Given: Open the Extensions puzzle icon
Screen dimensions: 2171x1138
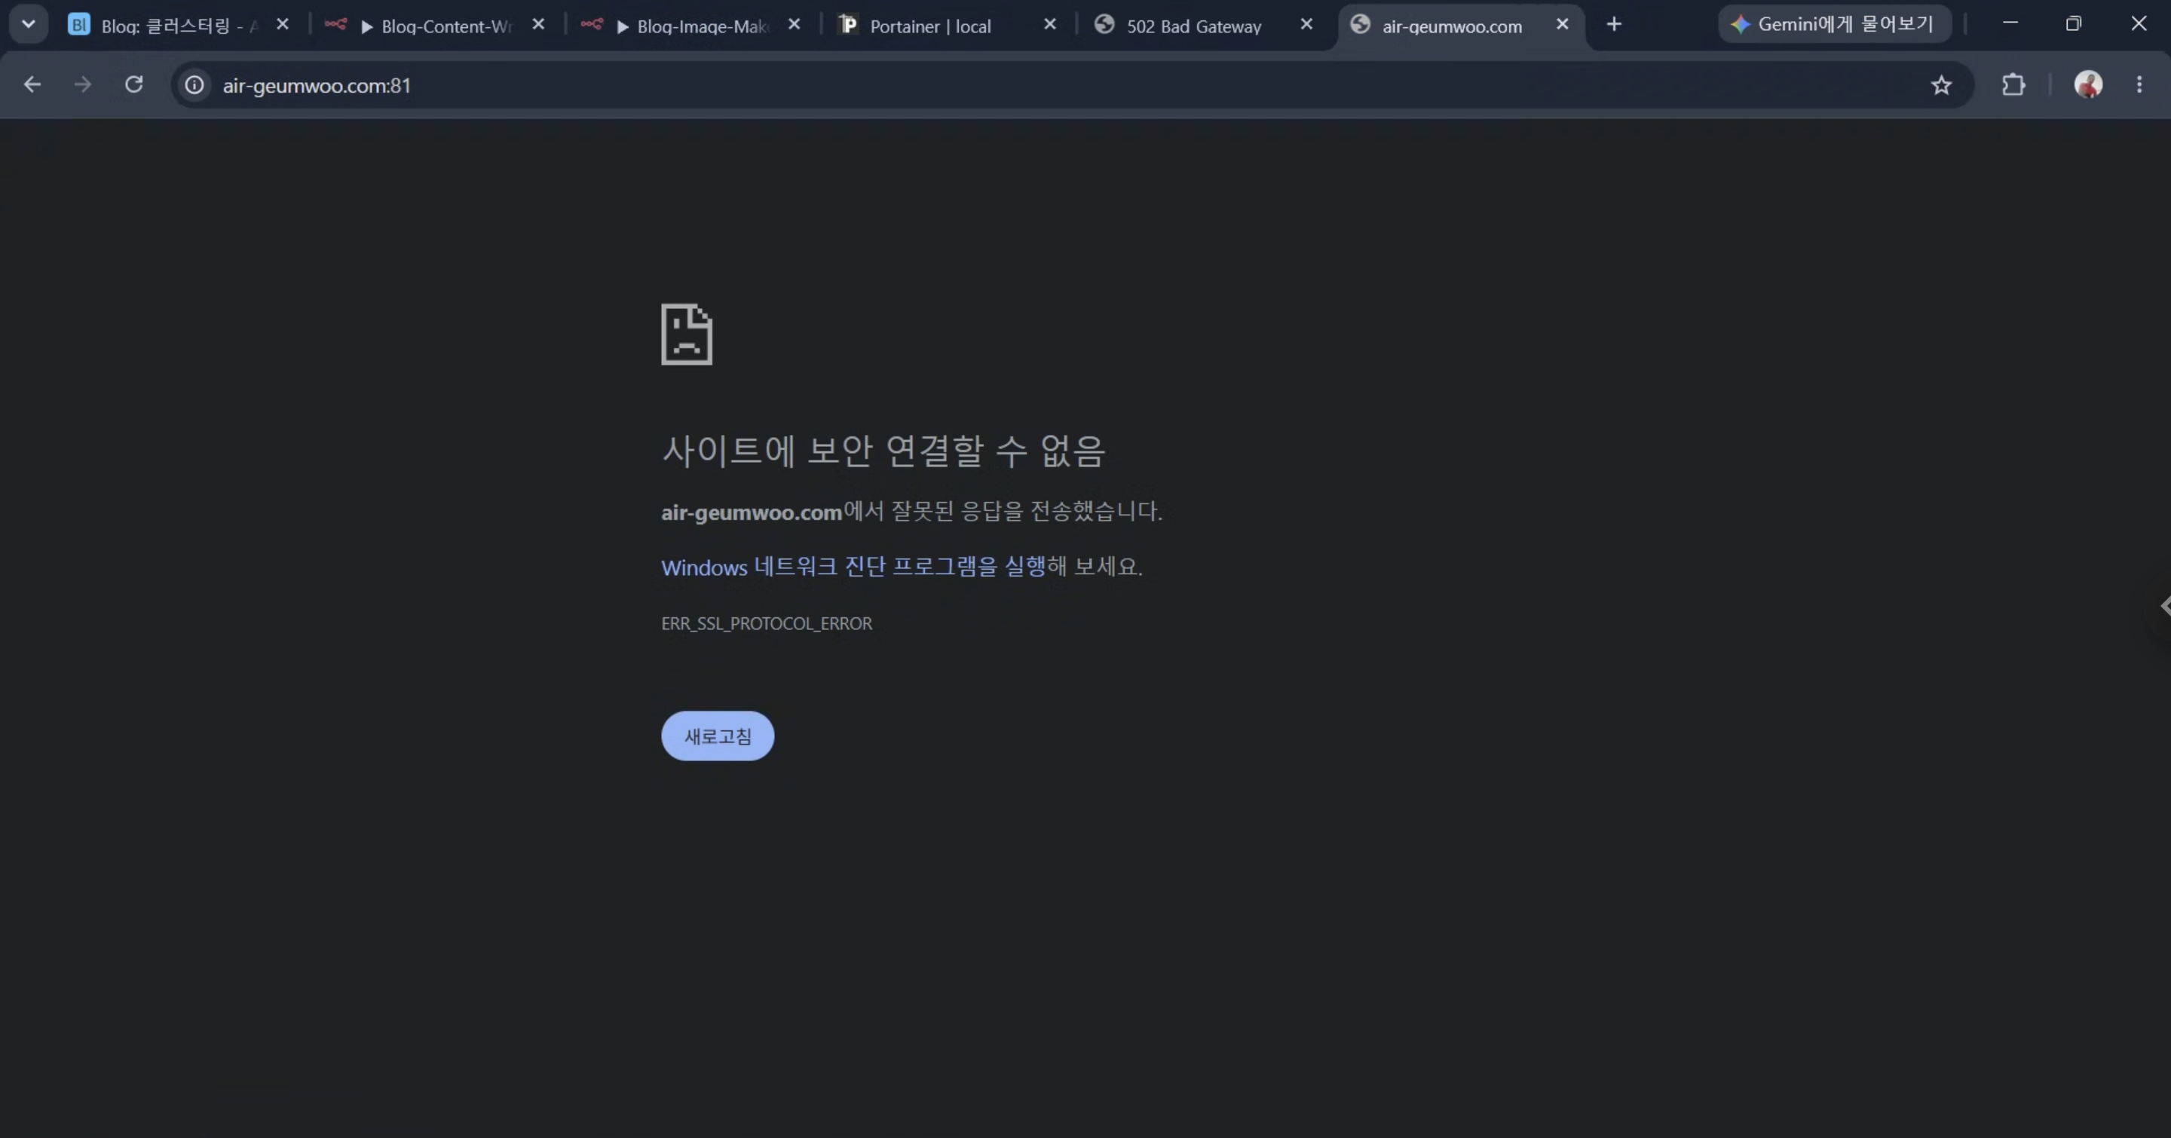Looking at the screenshot, I should click(2013, 85).
